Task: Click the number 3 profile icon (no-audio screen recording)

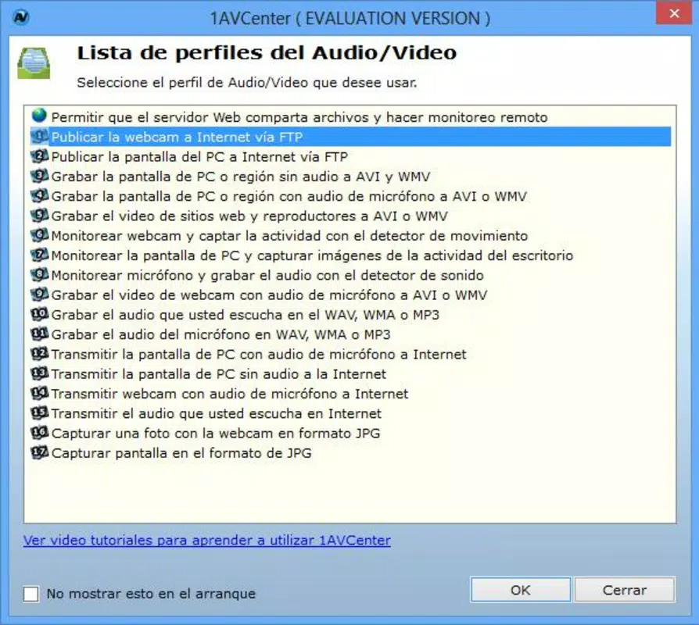Action: [x=39, y=176]
